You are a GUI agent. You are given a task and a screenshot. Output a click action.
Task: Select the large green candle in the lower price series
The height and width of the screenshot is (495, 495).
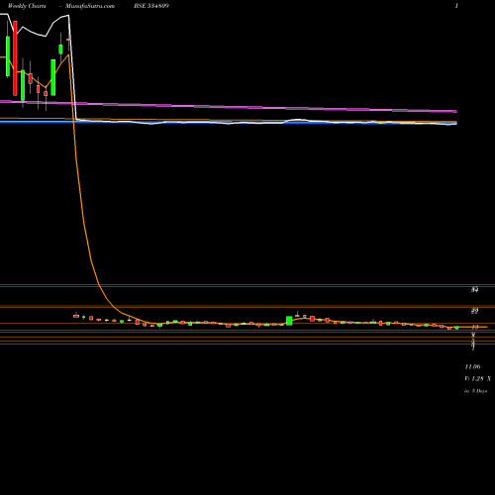(289, 321)
